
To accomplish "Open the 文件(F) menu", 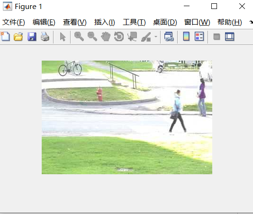I will tap(14, 22).
